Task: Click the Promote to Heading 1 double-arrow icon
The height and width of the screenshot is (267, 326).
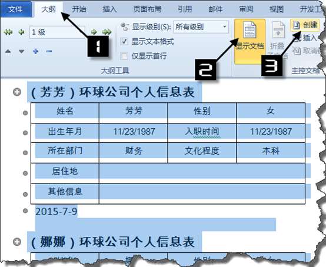Action: pos(8,32)
